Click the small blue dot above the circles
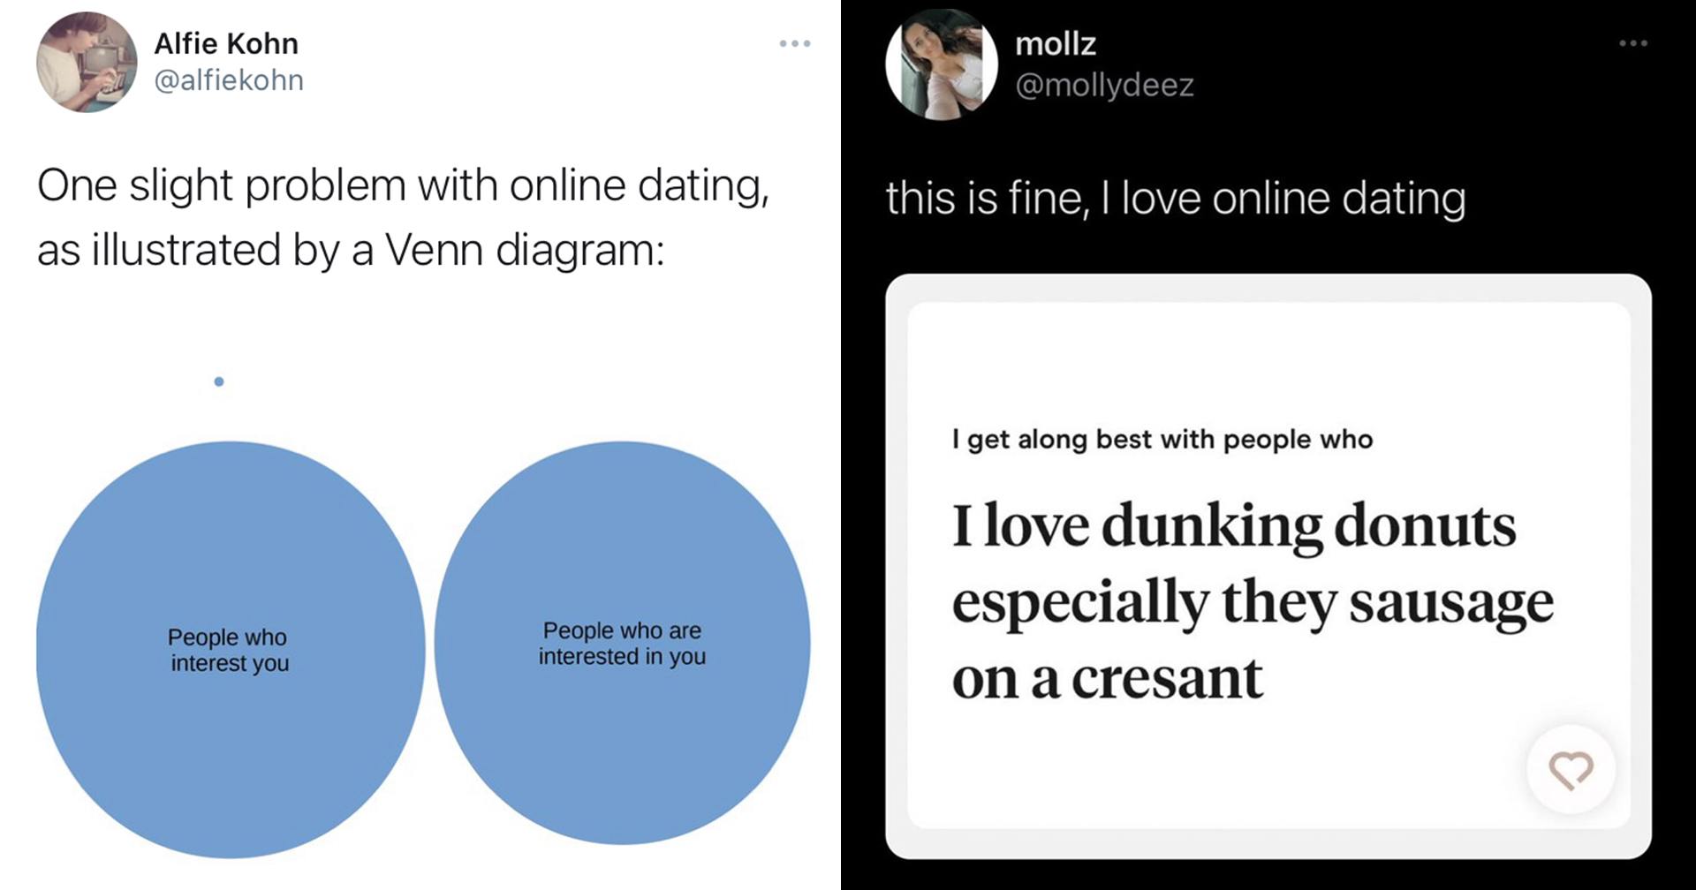1696x890 pixels. tap(219, 381)
